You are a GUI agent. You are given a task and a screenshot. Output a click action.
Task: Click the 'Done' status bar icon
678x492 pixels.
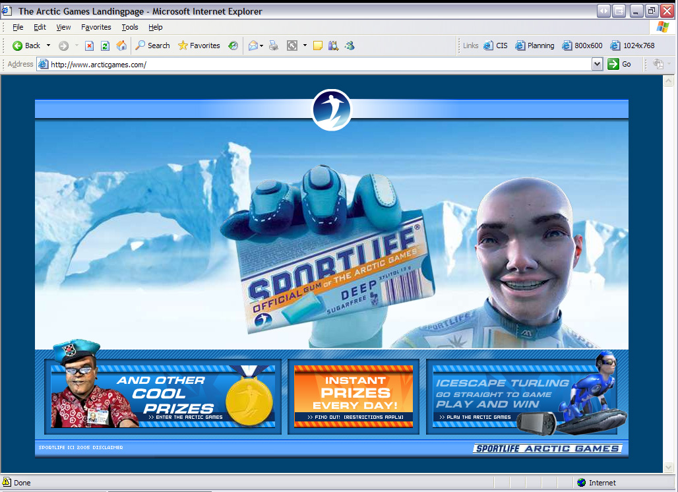coord(7,482)
